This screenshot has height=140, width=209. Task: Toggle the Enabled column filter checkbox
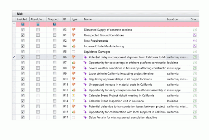click(x=22, y=24)
